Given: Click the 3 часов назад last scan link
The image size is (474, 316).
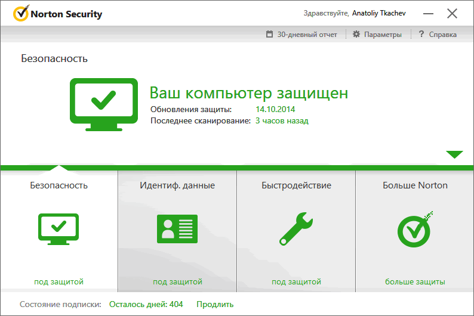Looking at the screenshot, I should coord(282,120).
